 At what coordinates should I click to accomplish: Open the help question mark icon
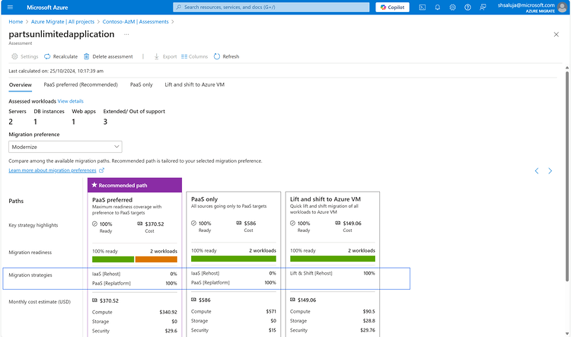467,7
